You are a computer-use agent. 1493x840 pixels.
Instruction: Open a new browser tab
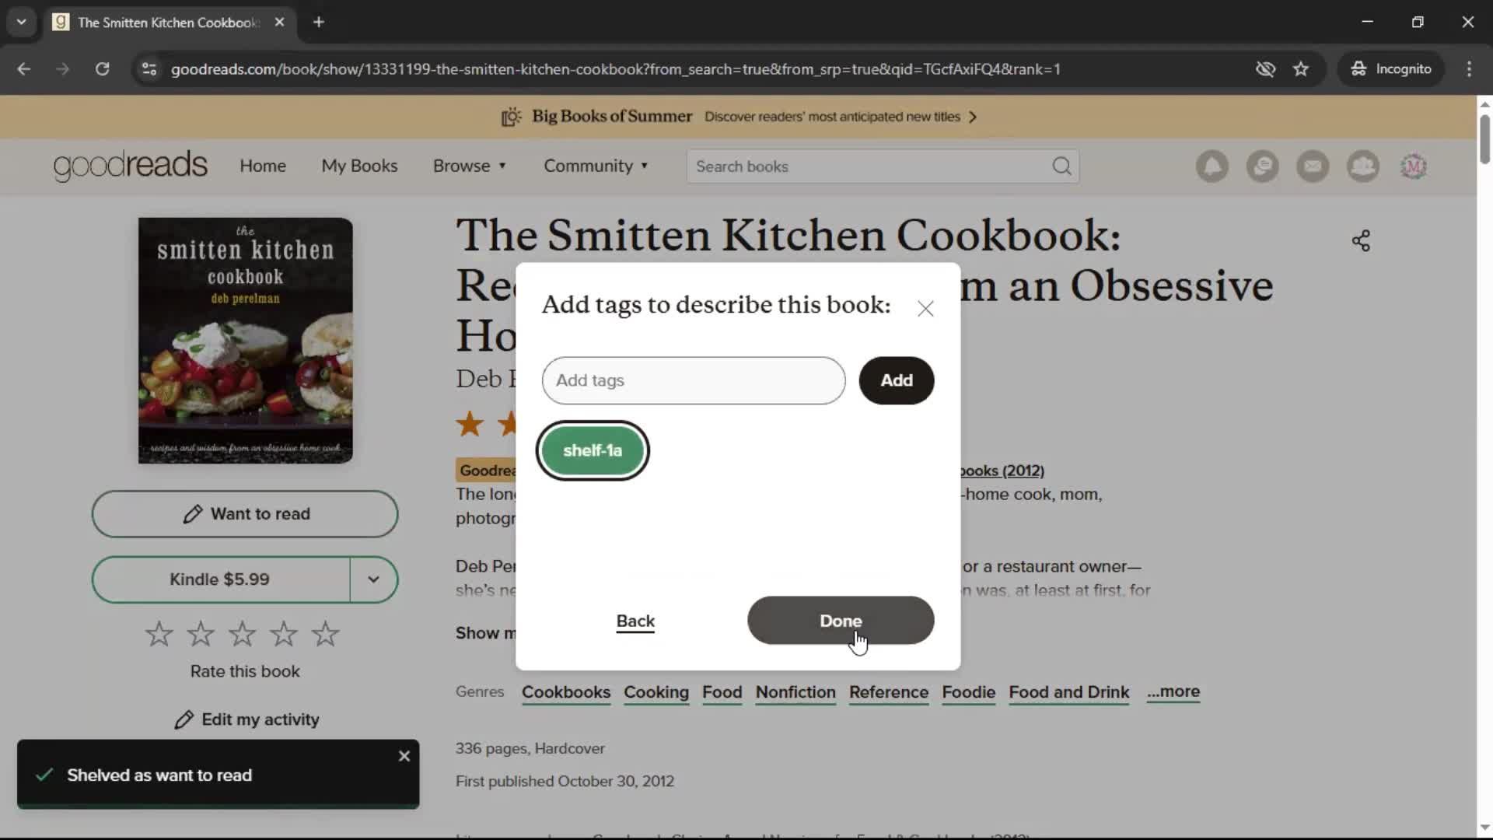click(x=319, y=22)
